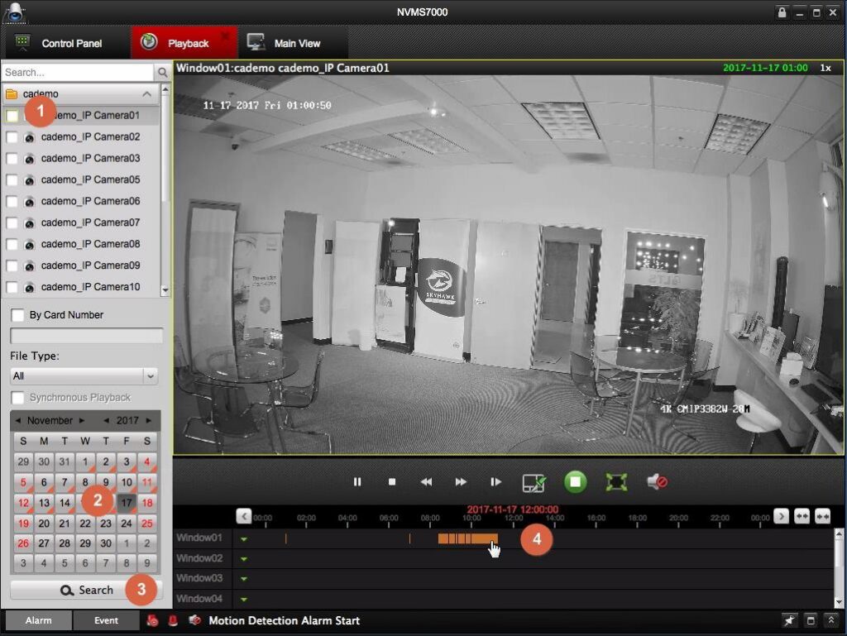The image size is (847, 636).
Task: Click the NVMS7000 app logo
Action: click(x=14, y=13)
